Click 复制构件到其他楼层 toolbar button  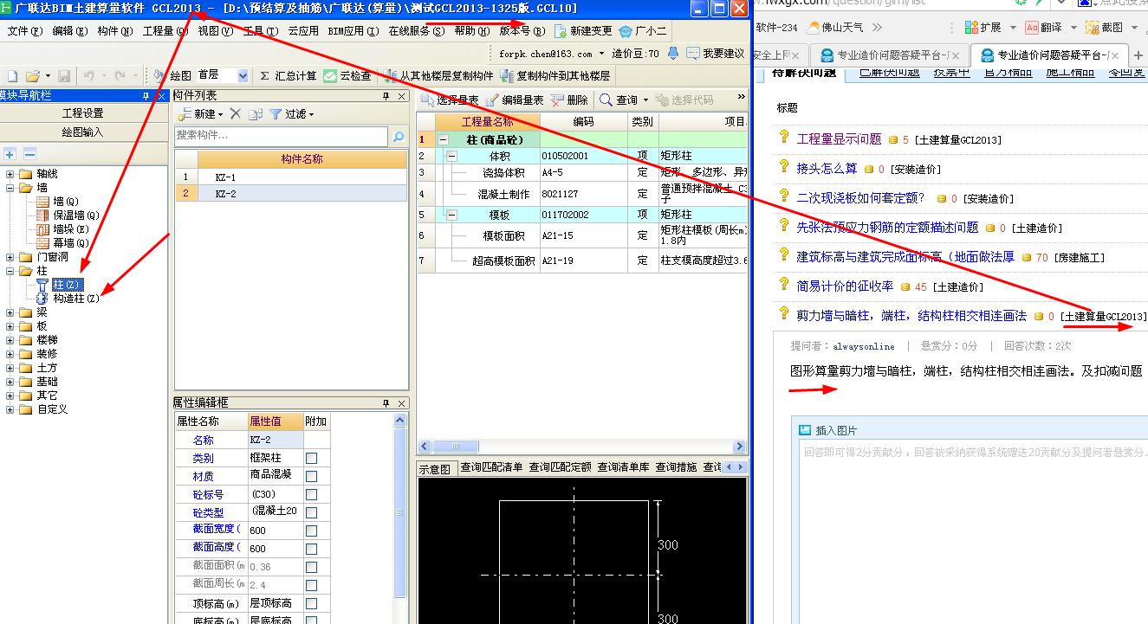point(555,76)
